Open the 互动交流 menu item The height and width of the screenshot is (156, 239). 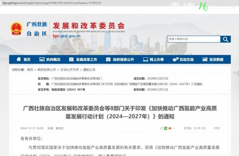[x=187, y=59]
